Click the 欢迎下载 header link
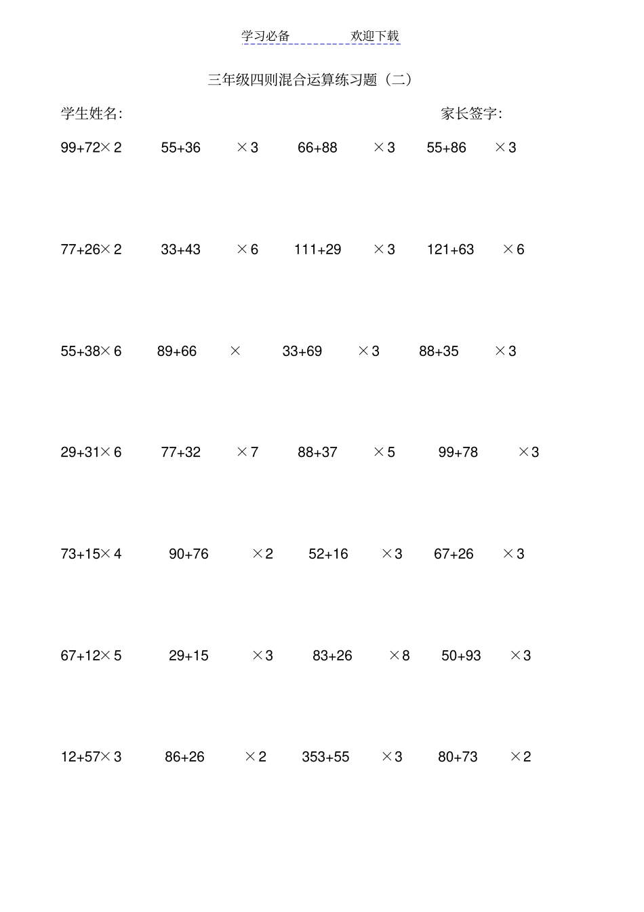Viewport: 644px width, 912px height. point(375,36)
